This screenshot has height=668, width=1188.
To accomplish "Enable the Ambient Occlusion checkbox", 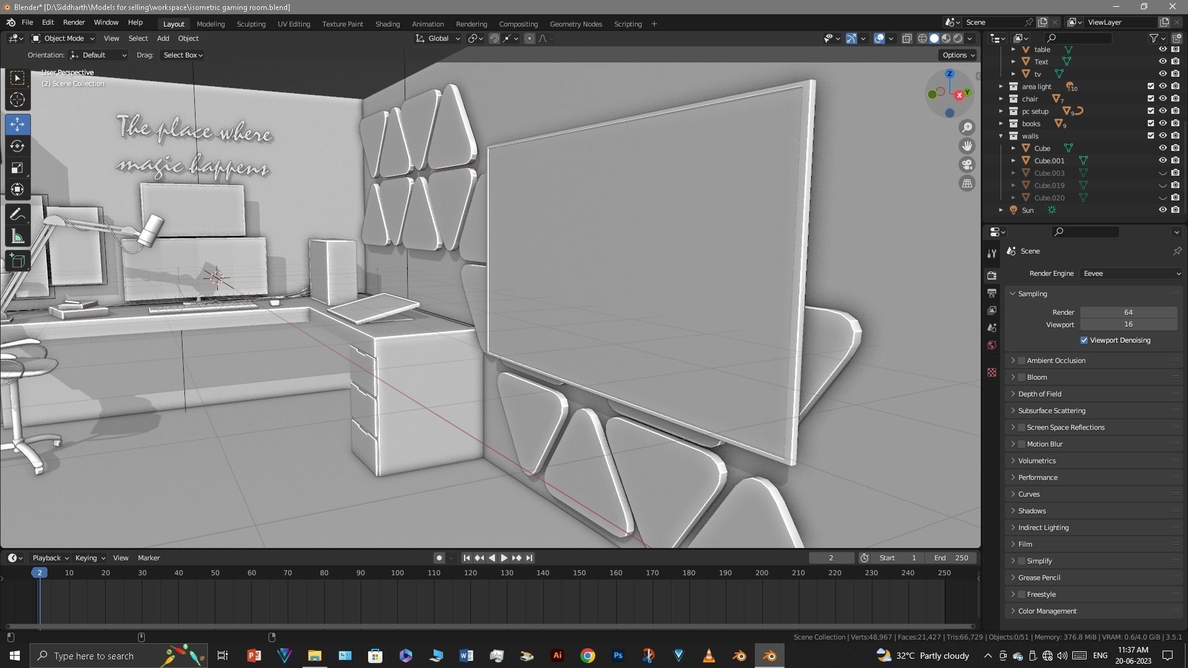I will (1022, 361).
